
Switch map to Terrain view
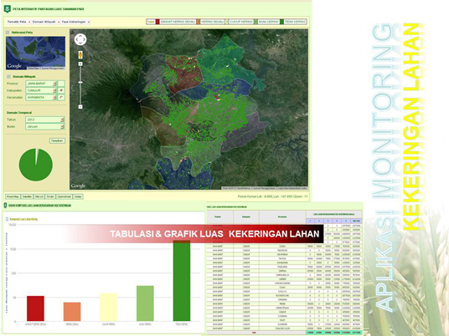[x=50, y=196]
